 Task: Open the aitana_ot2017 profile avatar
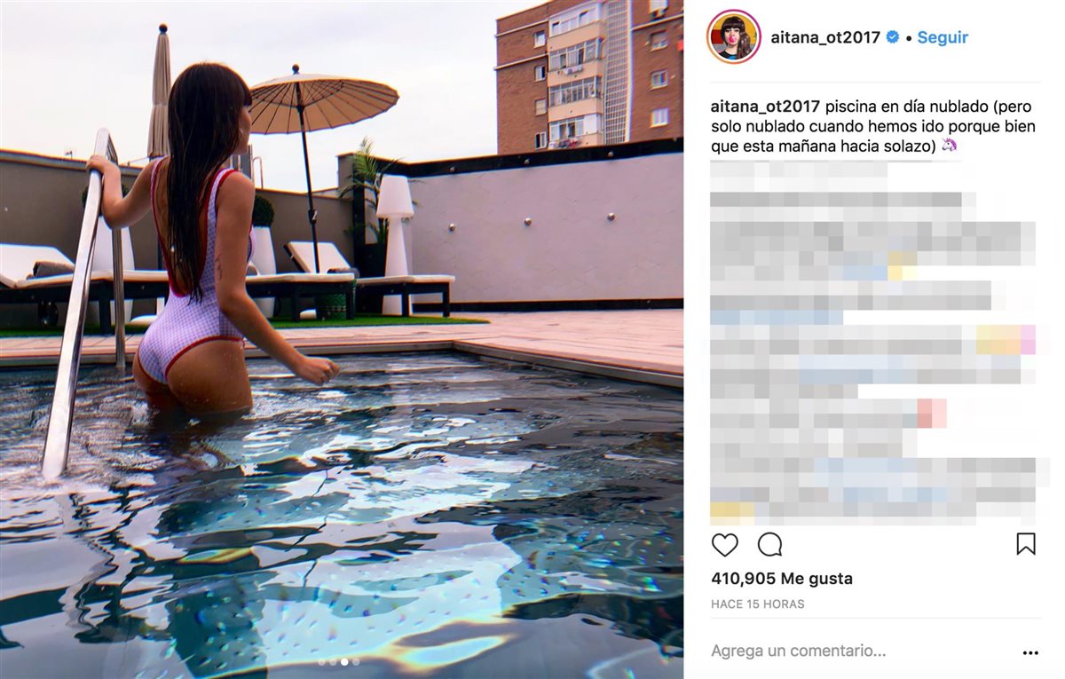[733, 37]
